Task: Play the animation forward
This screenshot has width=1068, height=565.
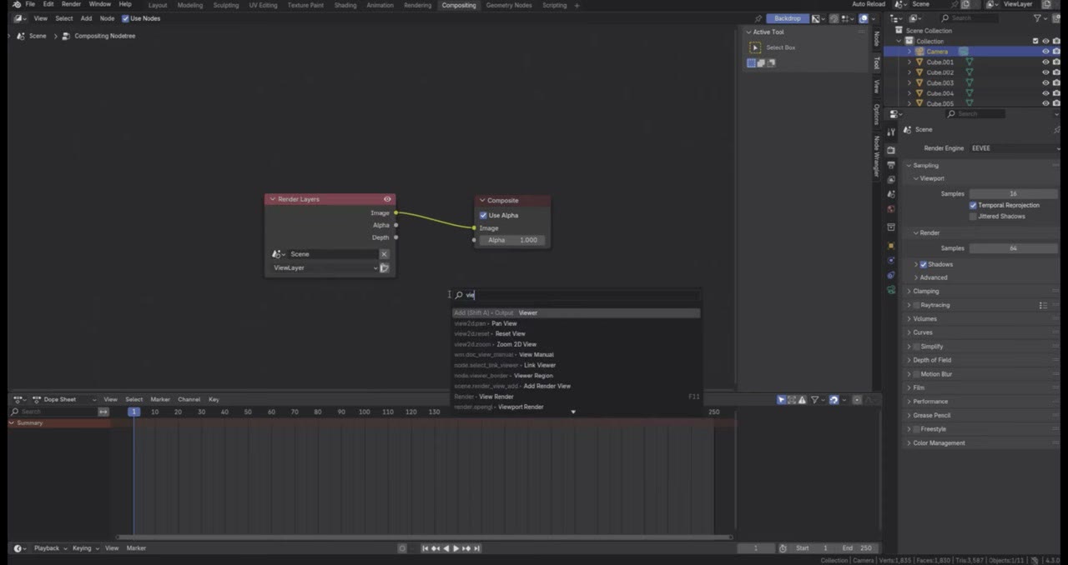Action: coord(456,548)
